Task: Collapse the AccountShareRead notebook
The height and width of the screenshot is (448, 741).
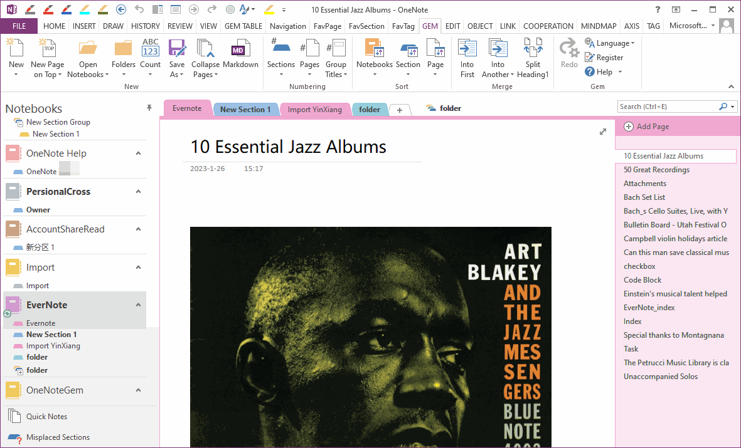Action: 139,229
